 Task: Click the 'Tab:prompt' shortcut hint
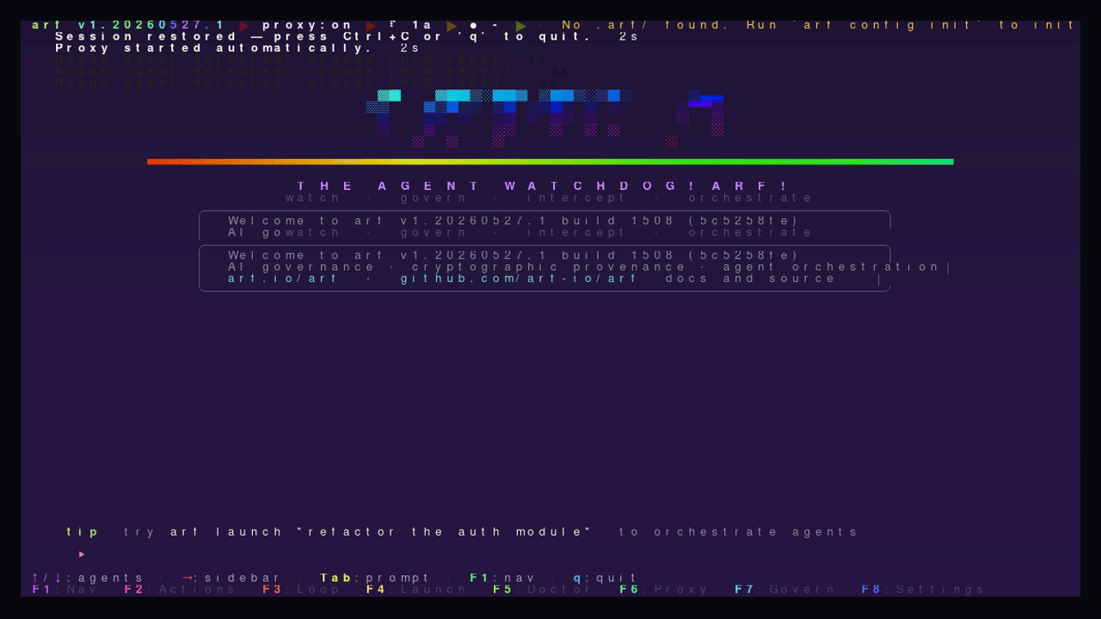pyautogui.click(x=375, y=579)
